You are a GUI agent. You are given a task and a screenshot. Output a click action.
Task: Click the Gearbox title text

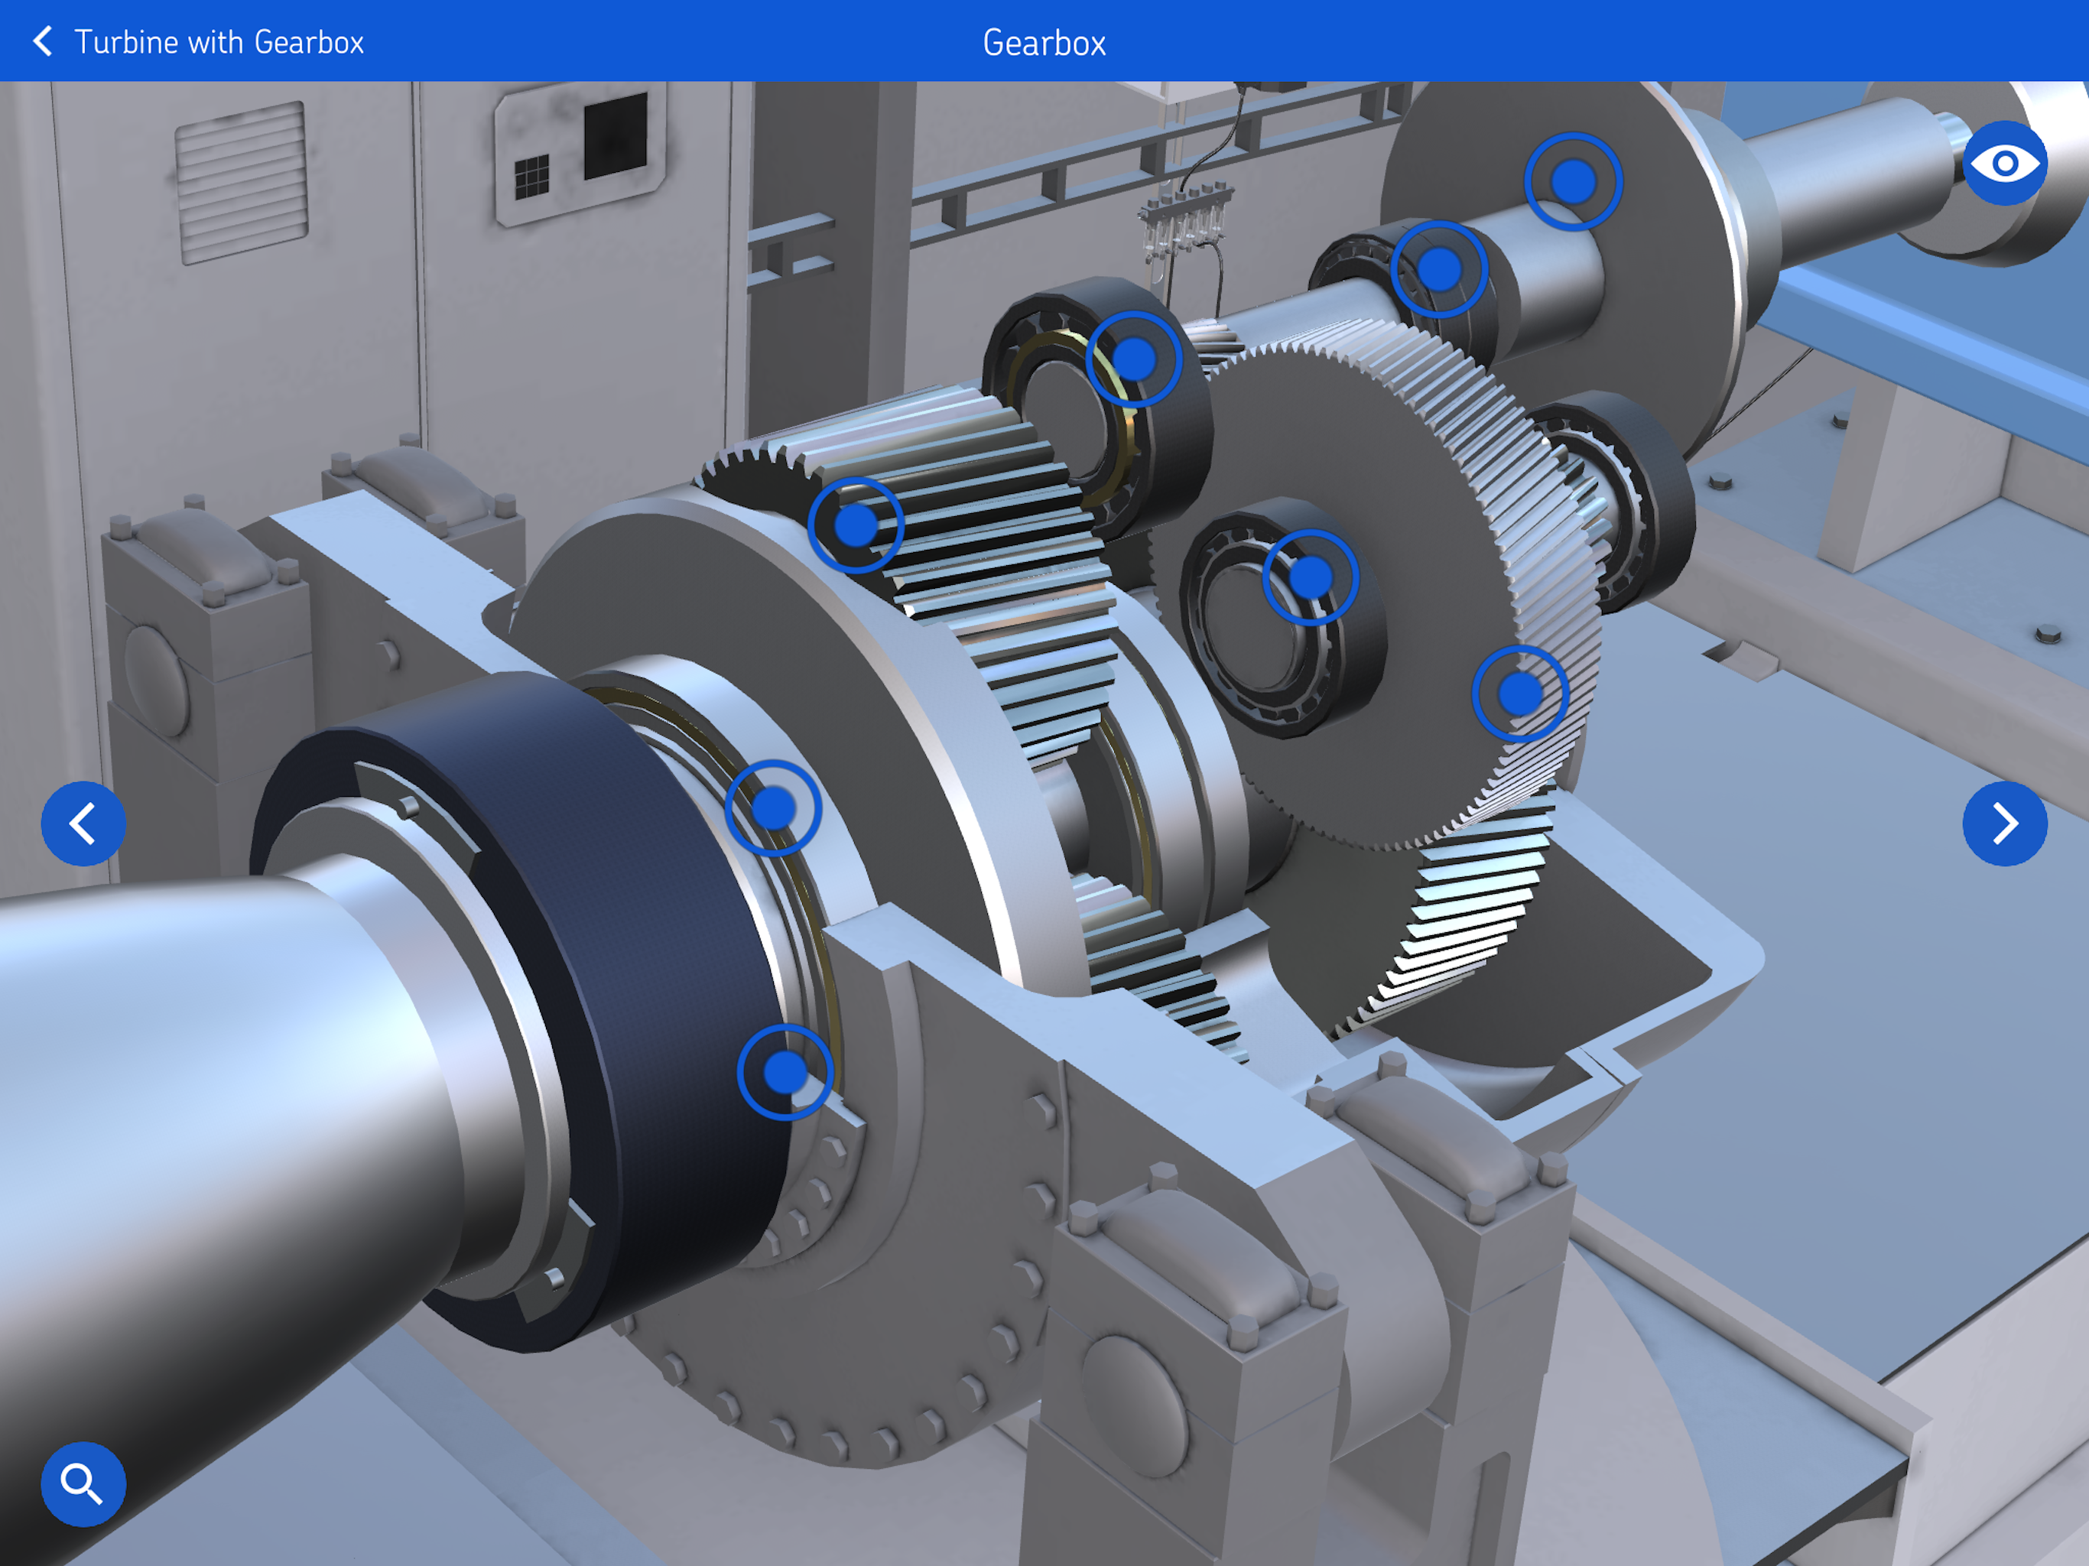pos(1044,43)
